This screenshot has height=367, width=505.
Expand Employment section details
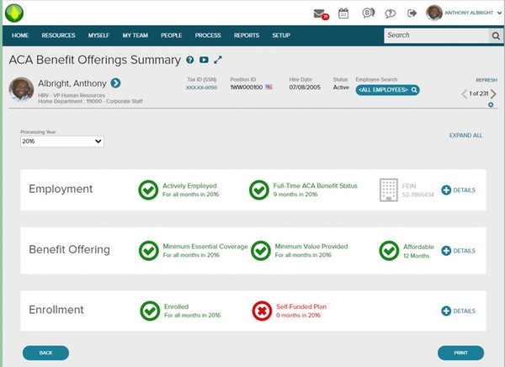tap(458, 190)
